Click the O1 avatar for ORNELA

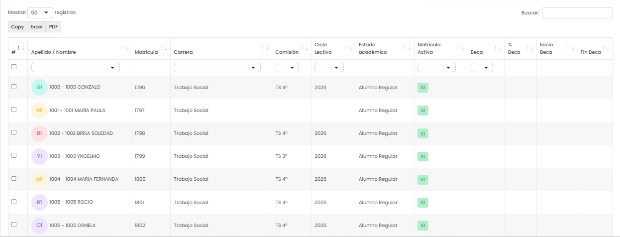[x=39, y=225]
